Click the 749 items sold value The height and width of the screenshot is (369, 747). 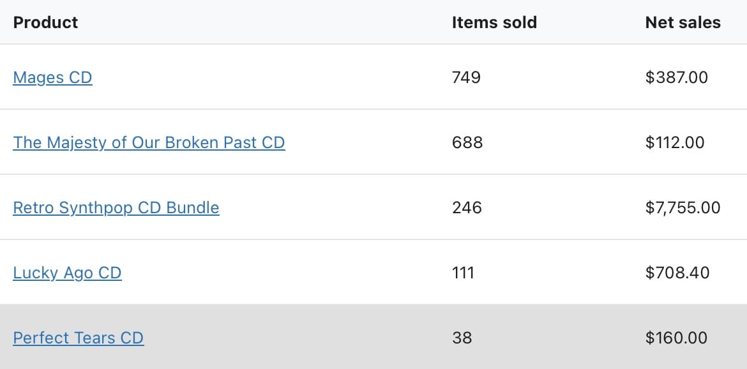(x=466, y=77)
